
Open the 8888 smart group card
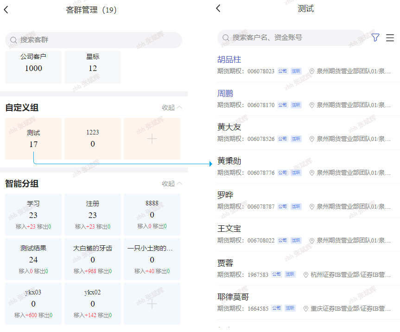pyautogui.click(x=152, y=215)
